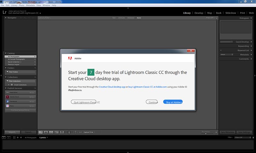This screenshot has height=153, width=256.
Task: Open the Slideshow module
Action: pos(230,13)
